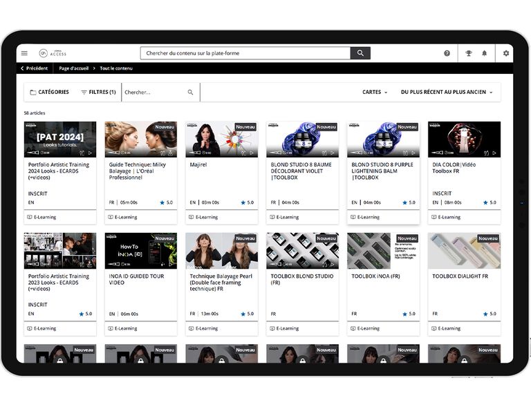The height and width of the screenshot is (407, 531).
Task: Click INSCRIT status on DIA COLOR card
Action: 442,193
